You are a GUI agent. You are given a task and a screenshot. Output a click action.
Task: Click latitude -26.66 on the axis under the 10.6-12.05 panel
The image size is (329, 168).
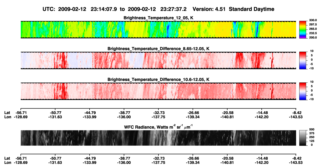point(193,113)
